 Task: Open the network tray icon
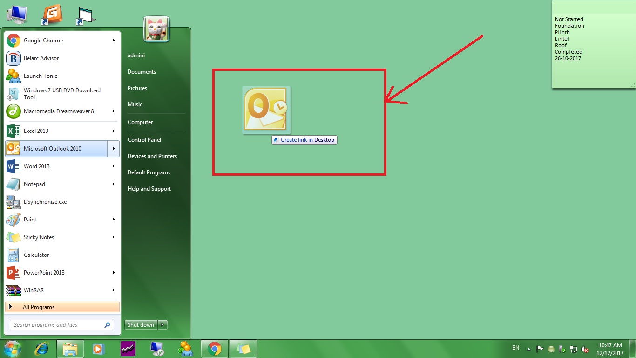(574, 349)
